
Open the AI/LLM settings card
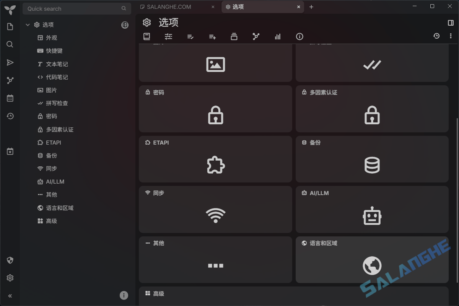(372, 210)
